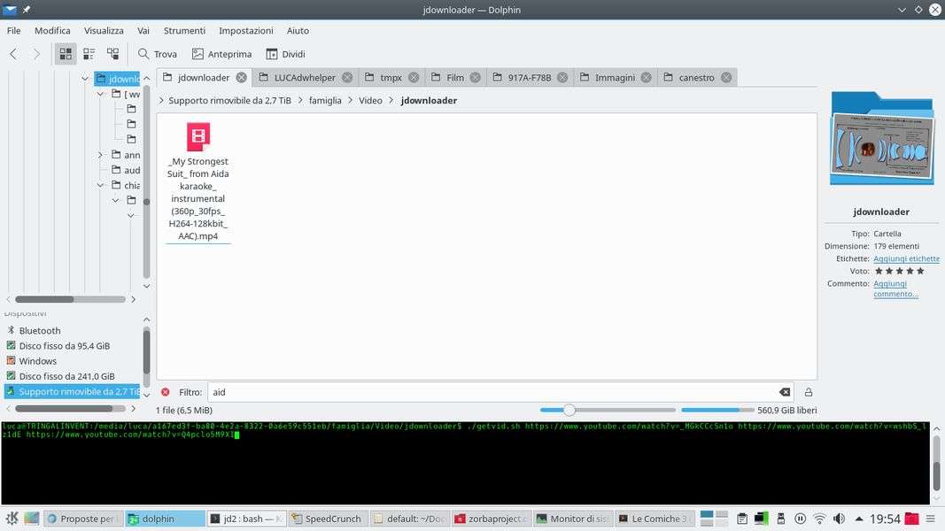945x531 pixels.
Task: Click the Aggiungi etichette link
Action: pyautogui.click(x=906, y=258)
